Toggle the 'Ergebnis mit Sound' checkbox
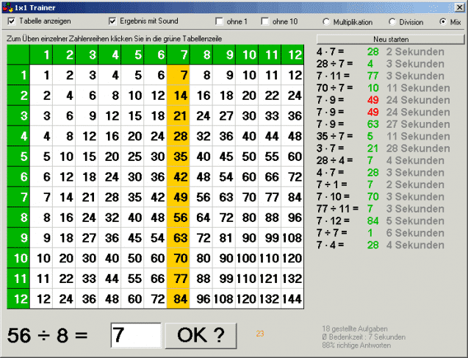 (112, 21)
